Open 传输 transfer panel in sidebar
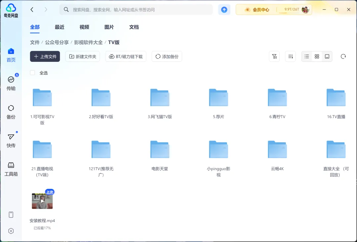 [11, 84]
